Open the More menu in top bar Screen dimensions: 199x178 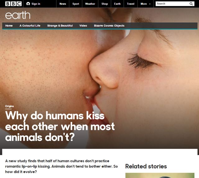pos(146,4)
